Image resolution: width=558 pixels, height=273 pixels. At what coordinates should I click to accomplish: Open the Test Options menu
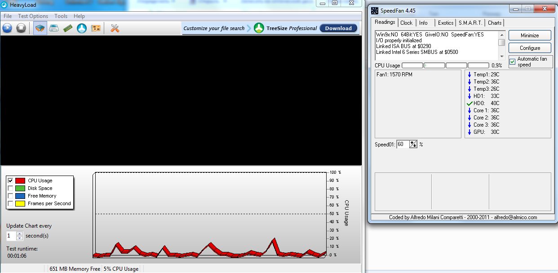click(x=33, y=16)
